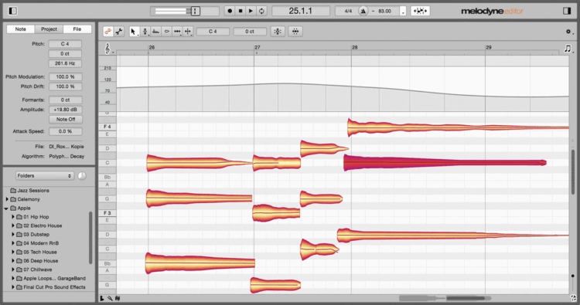Start recording with the Record button
This screenshot has height=305, width=580.
click(x=230, y=11)
